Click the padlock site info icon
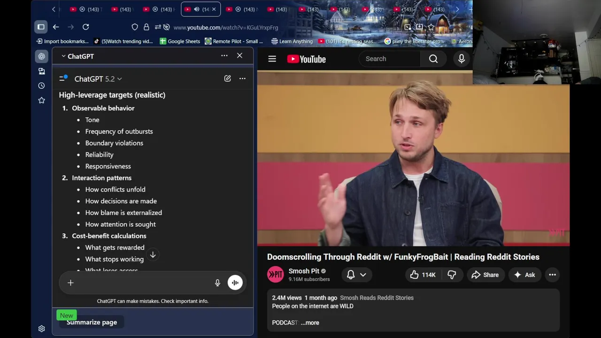Viewport: 601px width, 338px height. [146, 27]
